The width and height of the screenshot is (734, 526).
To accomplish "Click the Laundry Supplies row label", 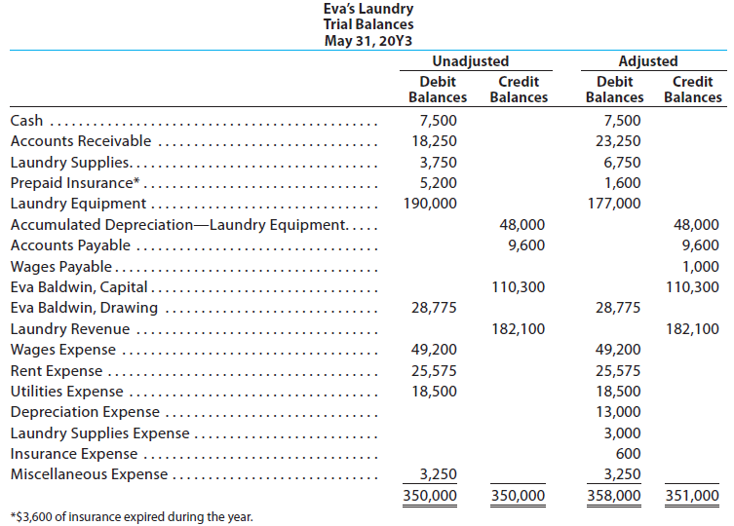I will coord(70,163).
